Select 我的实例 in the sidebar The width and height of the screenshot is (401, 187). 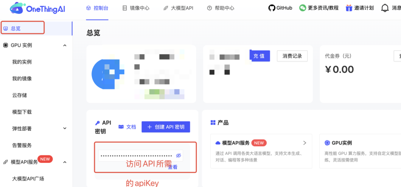point(22,62)
